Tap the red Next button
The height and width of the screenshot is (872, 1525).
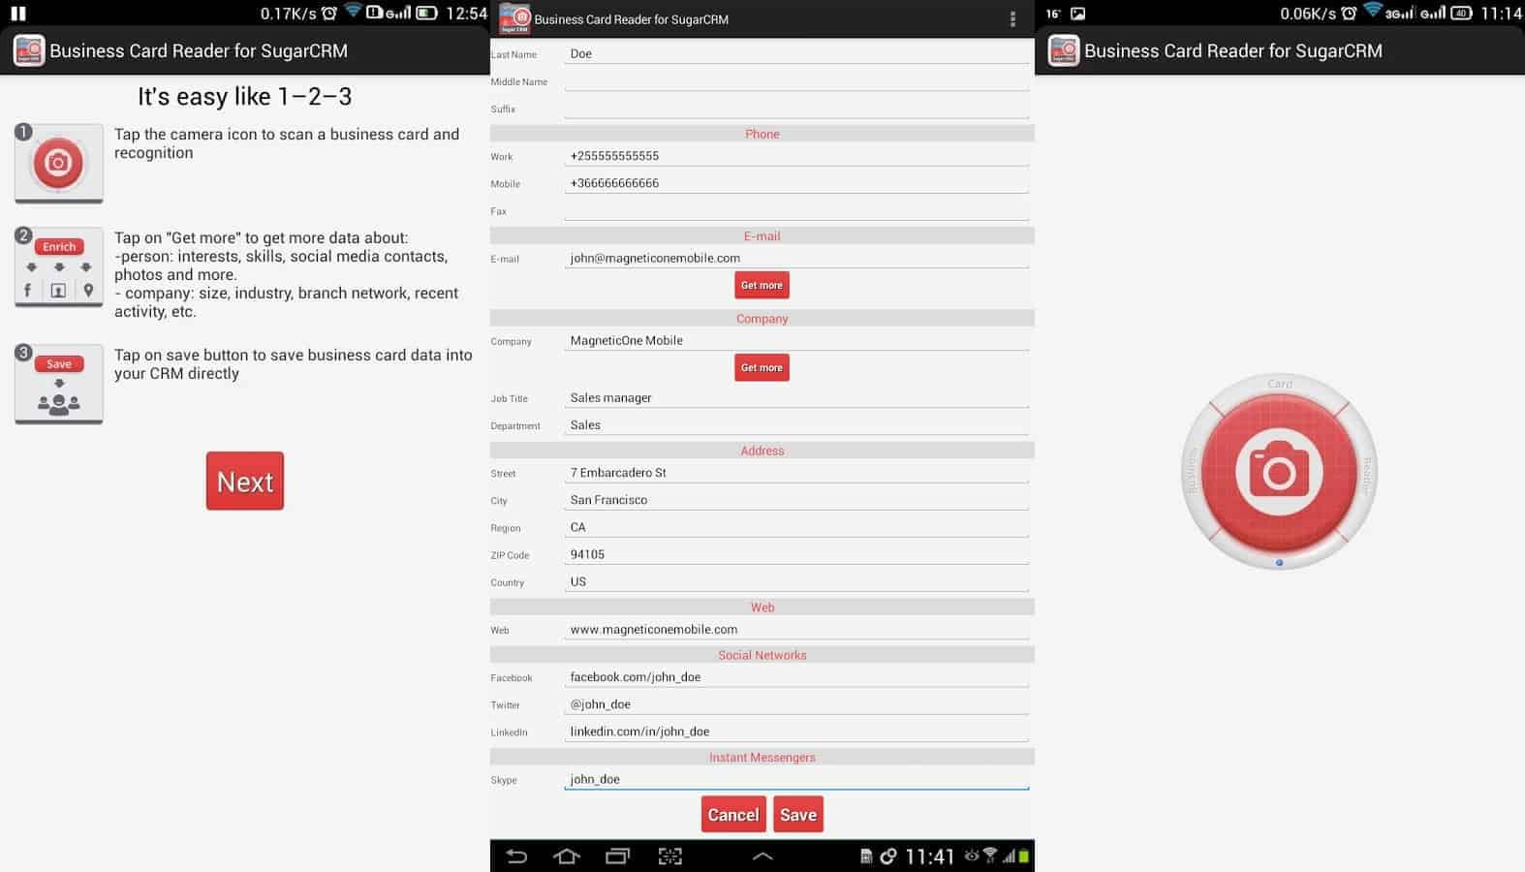coord(245,481)
